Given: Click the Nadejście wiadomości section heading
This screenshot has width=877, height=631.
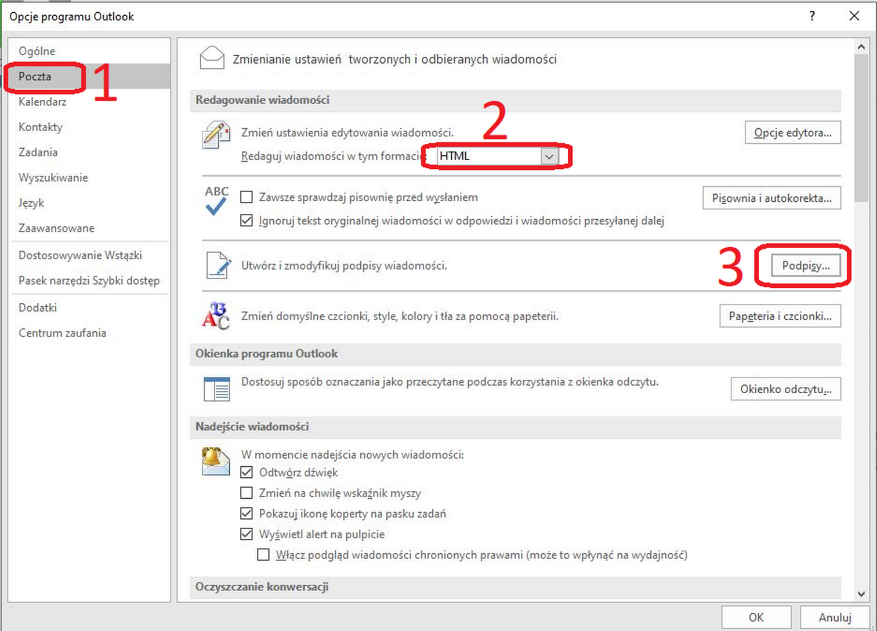Looking at the screenshot, I should (x=252, y=427).
